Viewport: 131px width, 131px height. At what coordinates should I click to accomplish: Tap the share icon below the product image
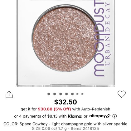point(9,95)
